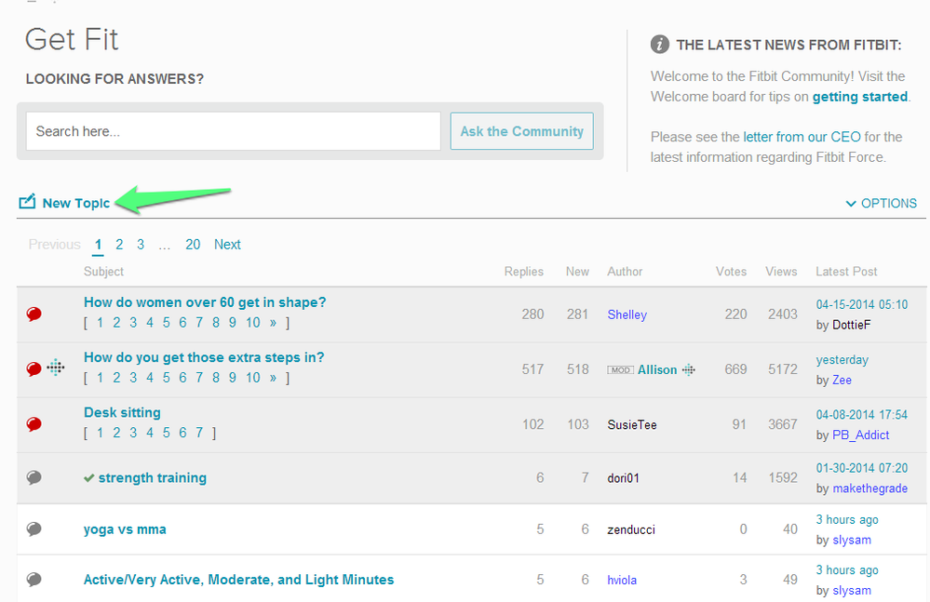The width and height of the screenshot is (930, 602).
Task: Click Next in the pagination
Action: pos(227,244)
